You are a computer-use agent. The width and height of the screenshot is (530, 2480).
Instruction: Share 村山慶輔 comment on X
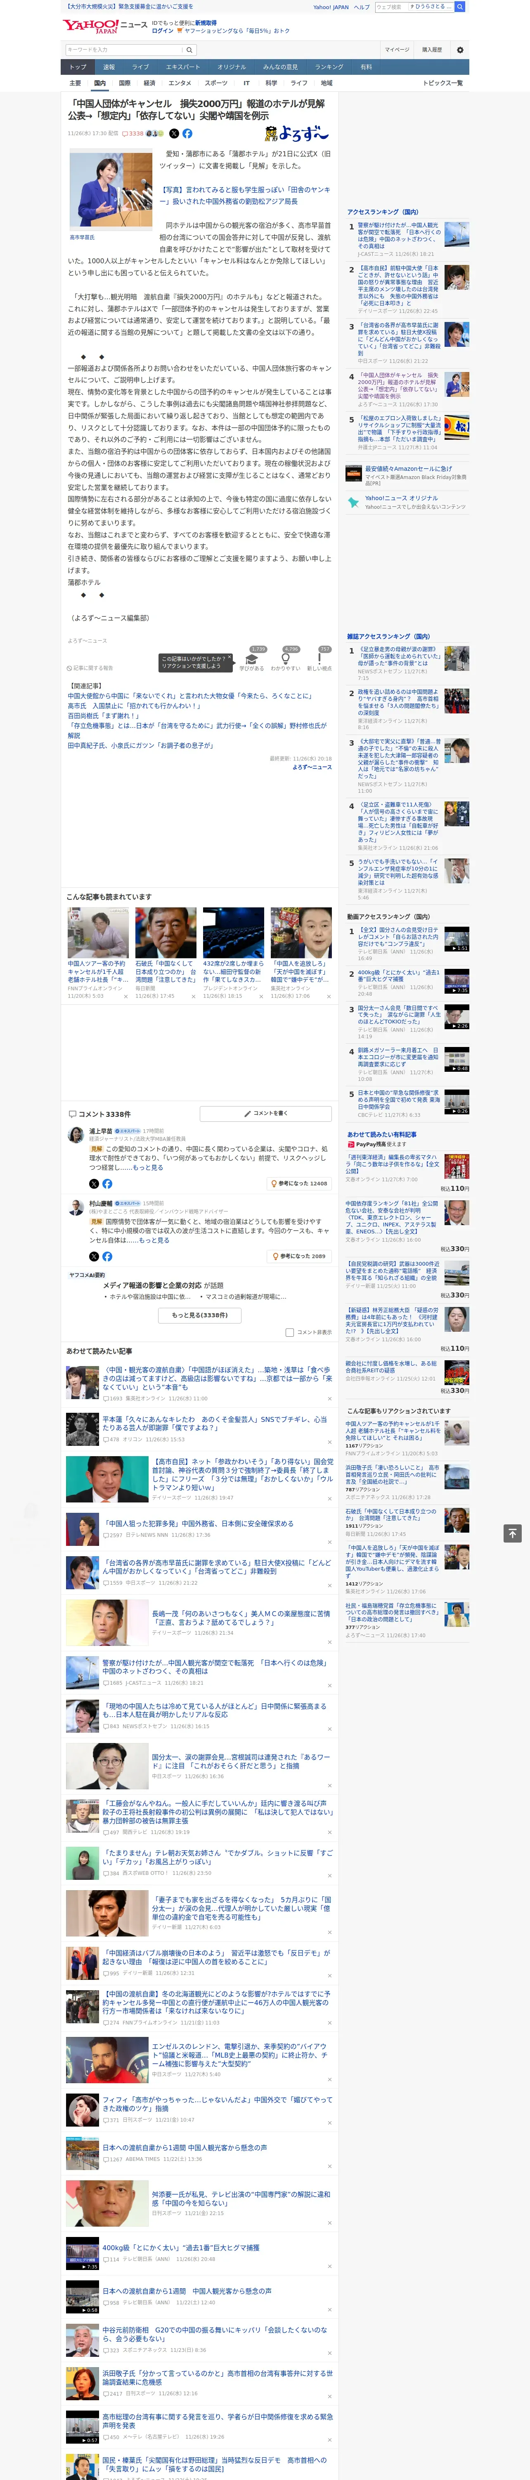click(93, 1257)
